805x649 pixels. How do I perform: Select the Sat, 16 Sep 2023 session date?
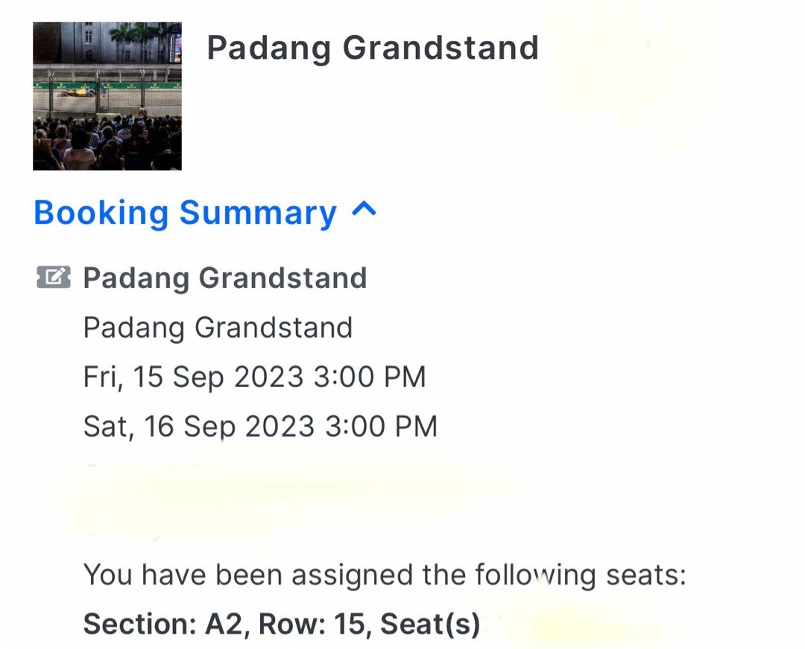tap(261, 426)
